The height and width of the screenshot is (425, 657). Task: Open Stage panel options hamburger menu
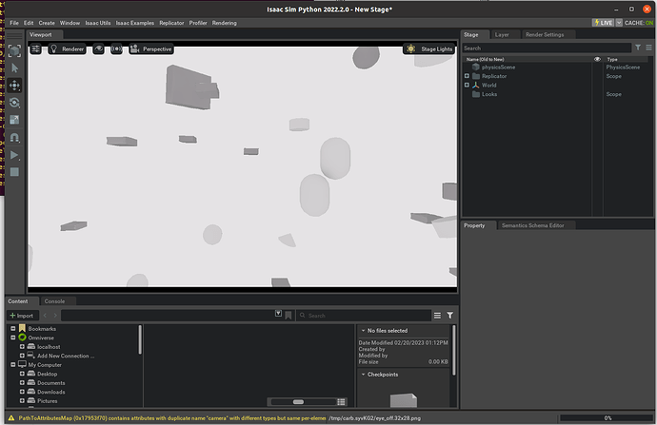pos(648,48)
